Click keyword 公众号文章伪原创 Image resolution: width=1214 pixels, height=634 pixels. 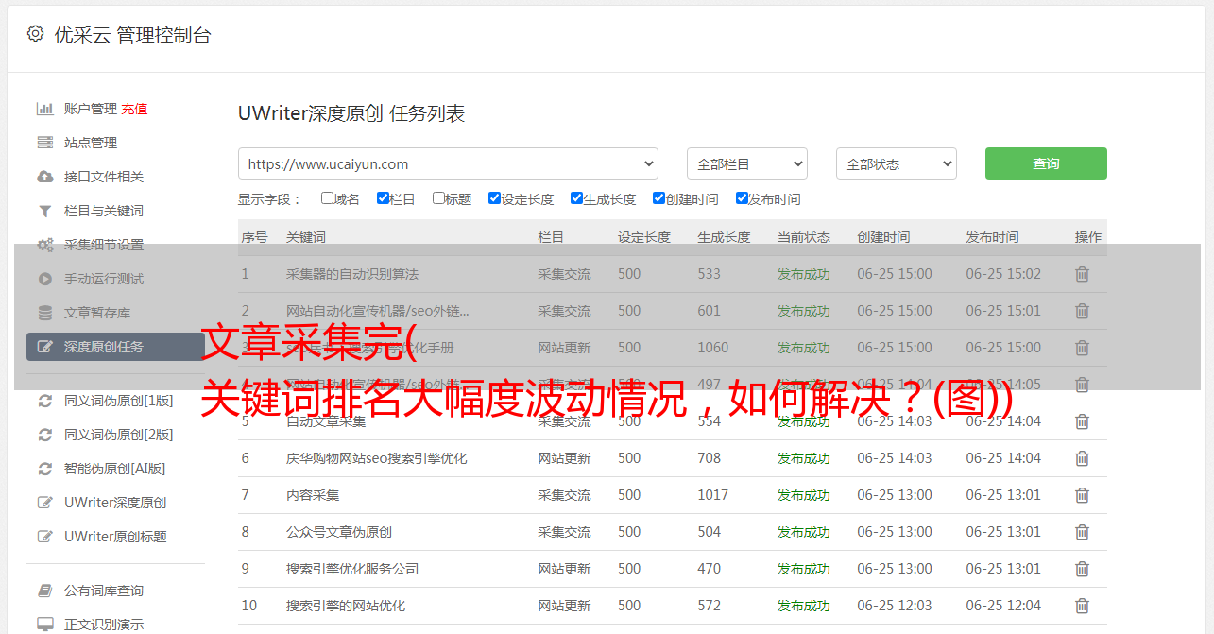(339, 532)
